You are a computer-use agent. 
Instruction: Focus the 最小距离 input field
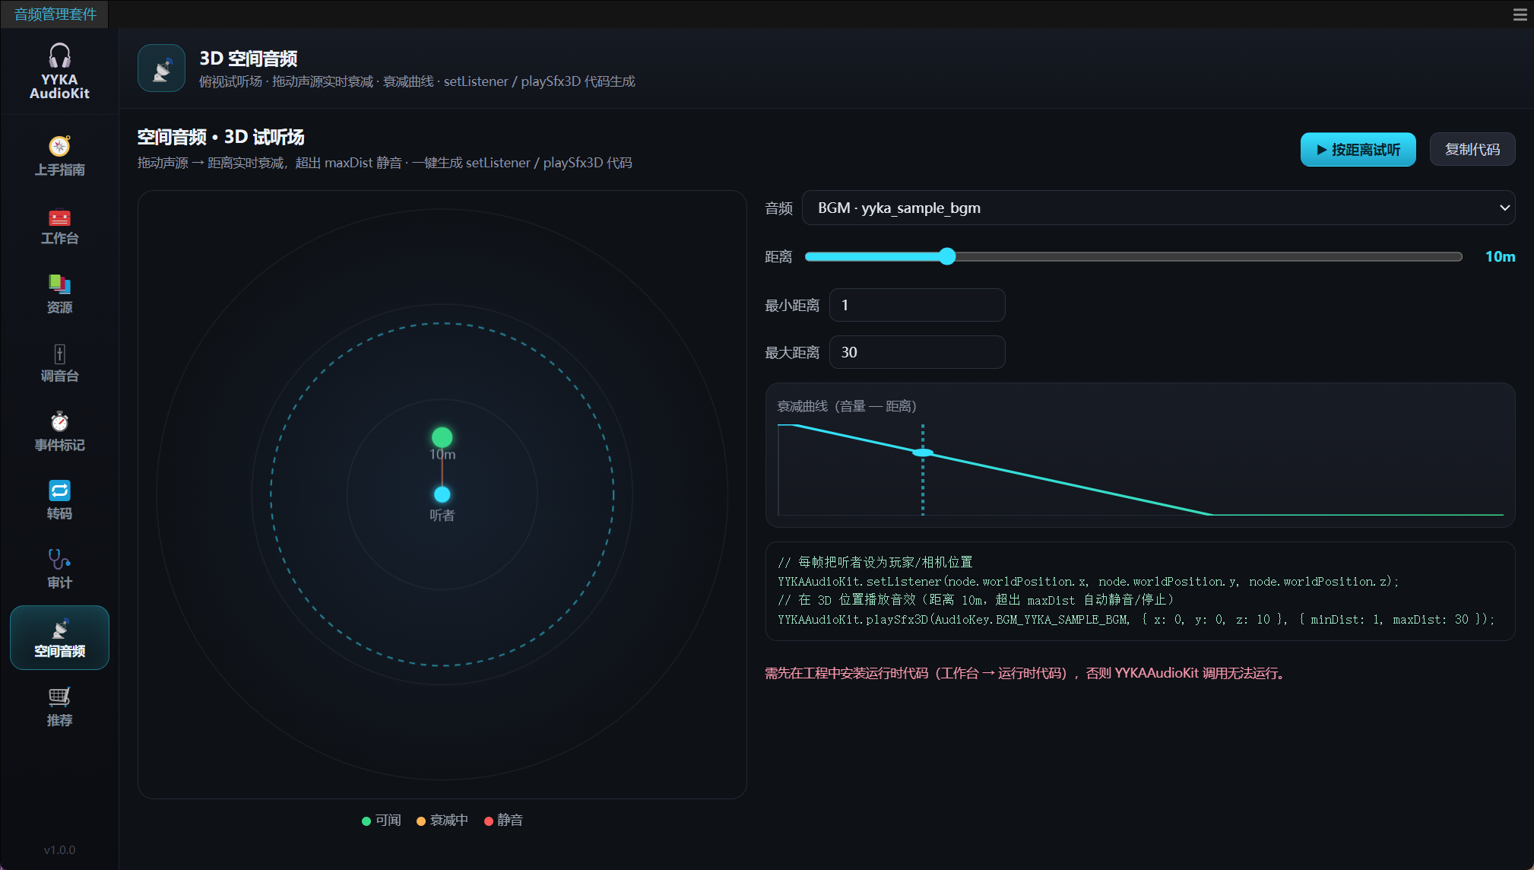point(917,305)
